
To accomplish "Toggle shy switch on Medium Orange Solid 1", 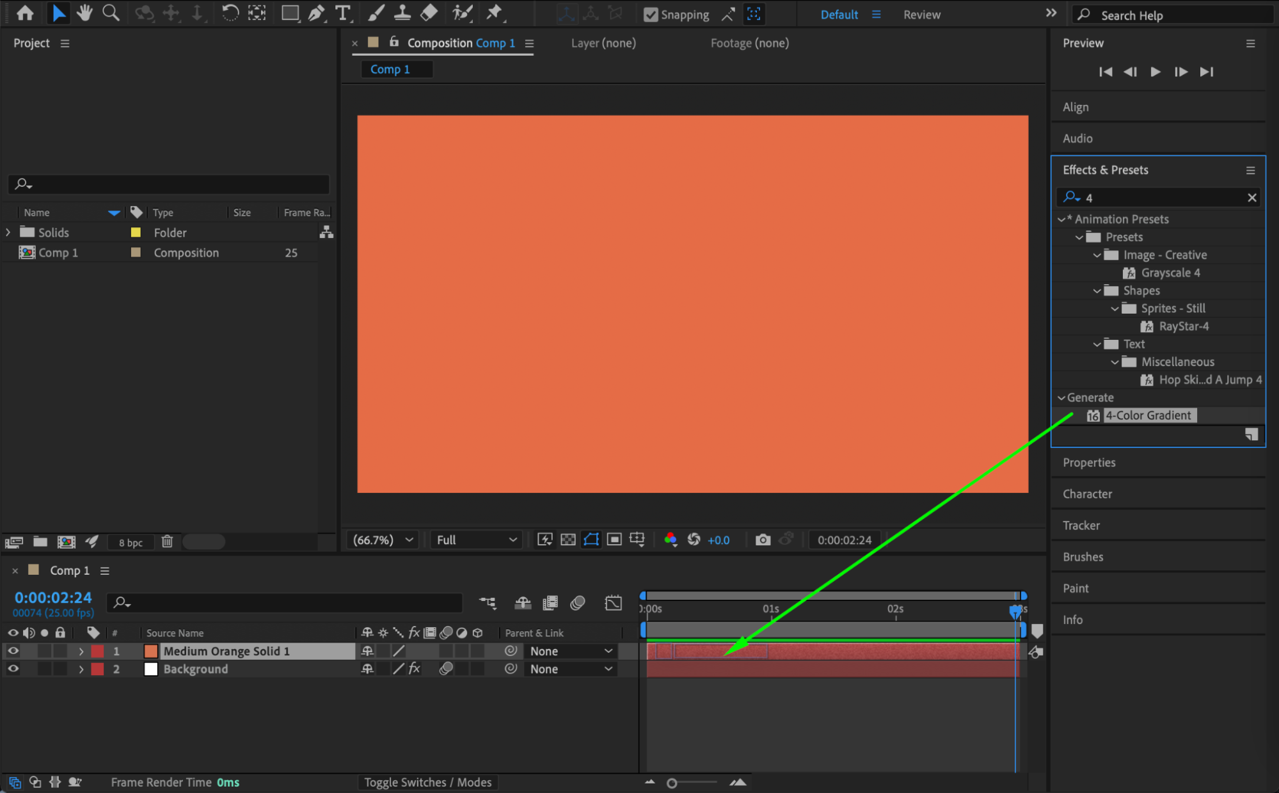I will (367, 651).
